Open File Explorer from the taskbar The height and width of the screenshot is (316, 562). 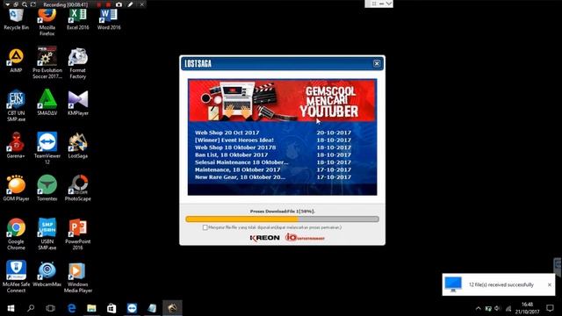[x=91, y=308]
